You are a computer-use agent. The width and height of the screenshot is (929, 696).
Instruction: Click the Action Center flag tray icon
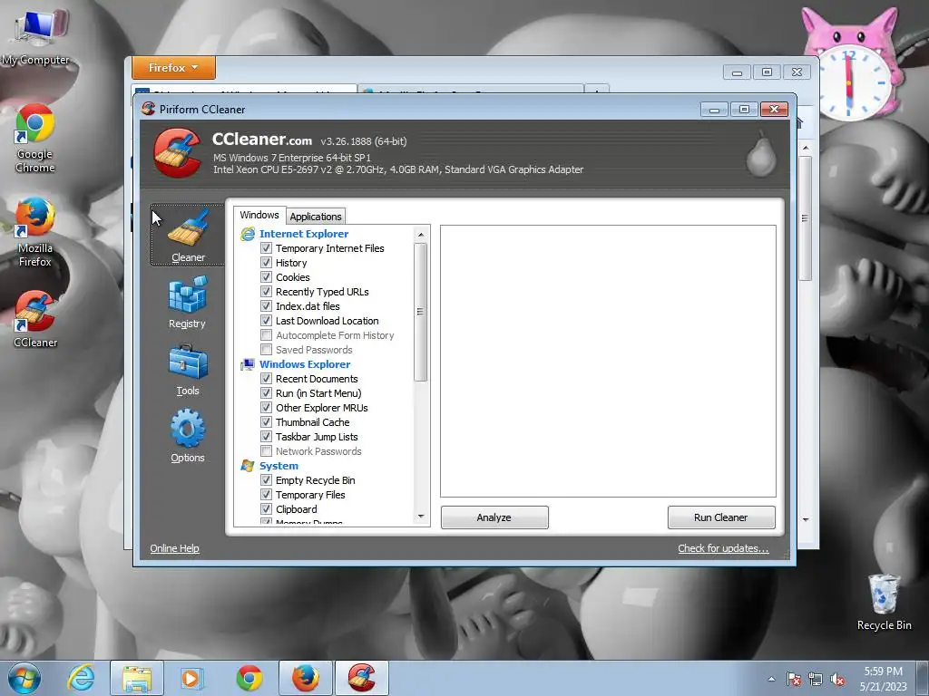(794, 680)
